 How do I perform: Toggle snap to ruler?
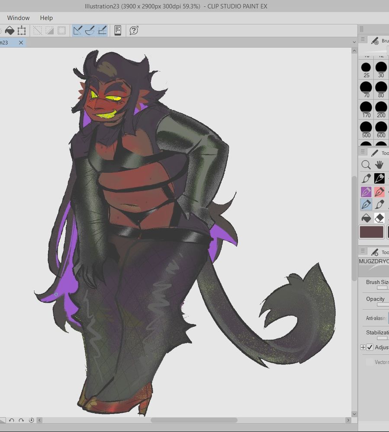click(x=78, y=31)
